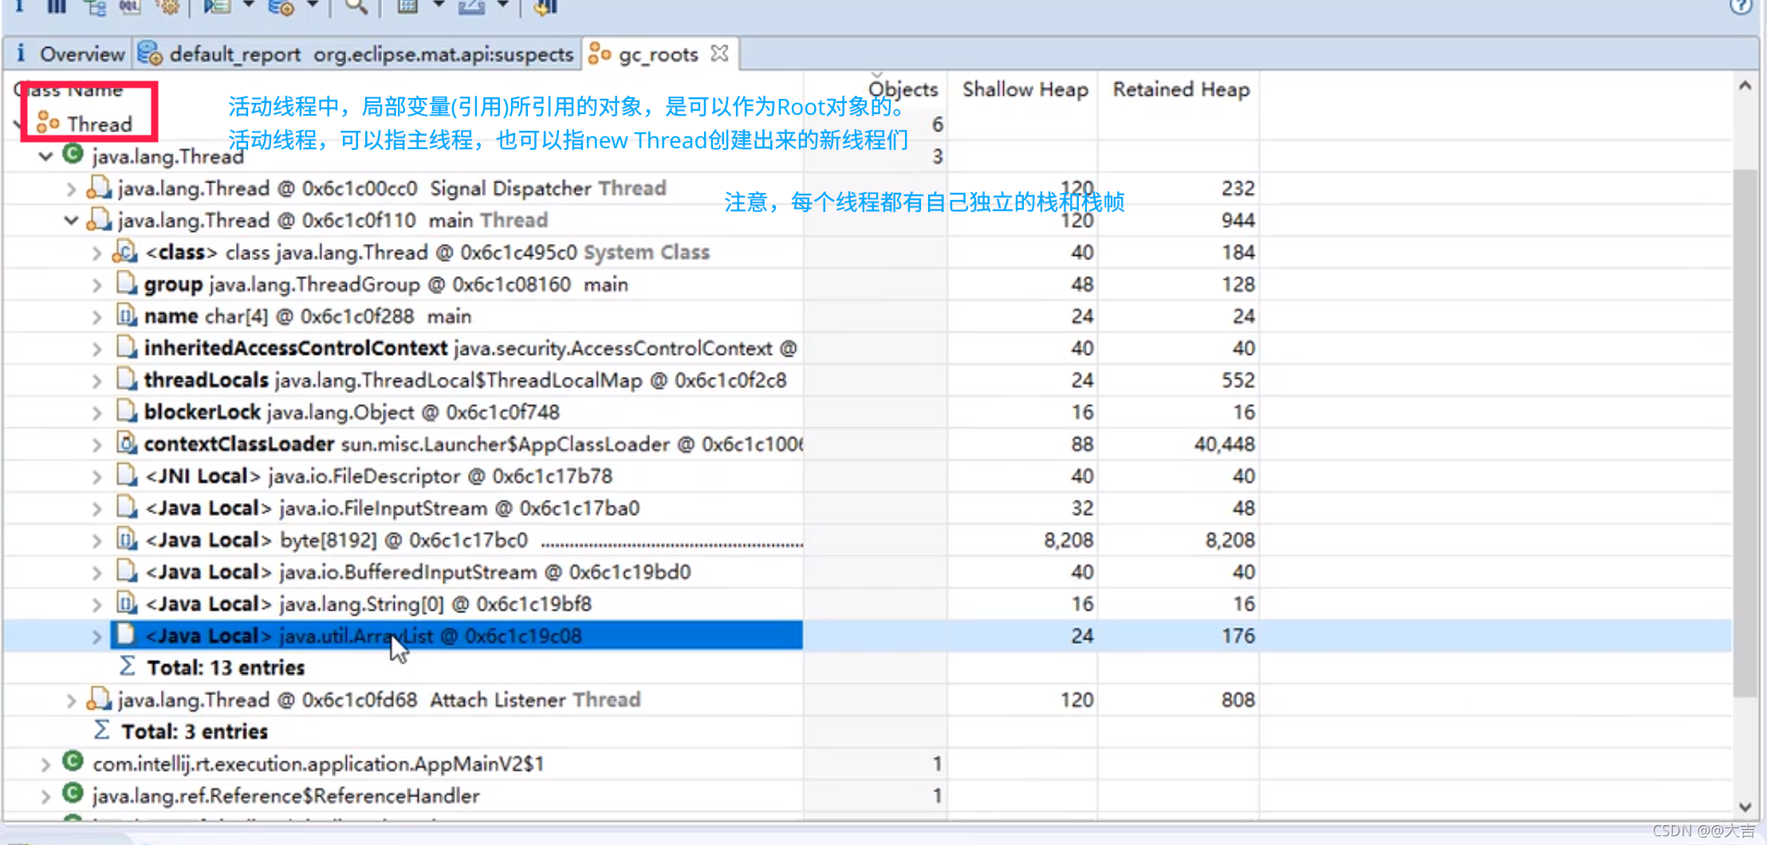
Task: Select the Java Local java.io.FileInputStream row text
Action: [x=392, y=508]
